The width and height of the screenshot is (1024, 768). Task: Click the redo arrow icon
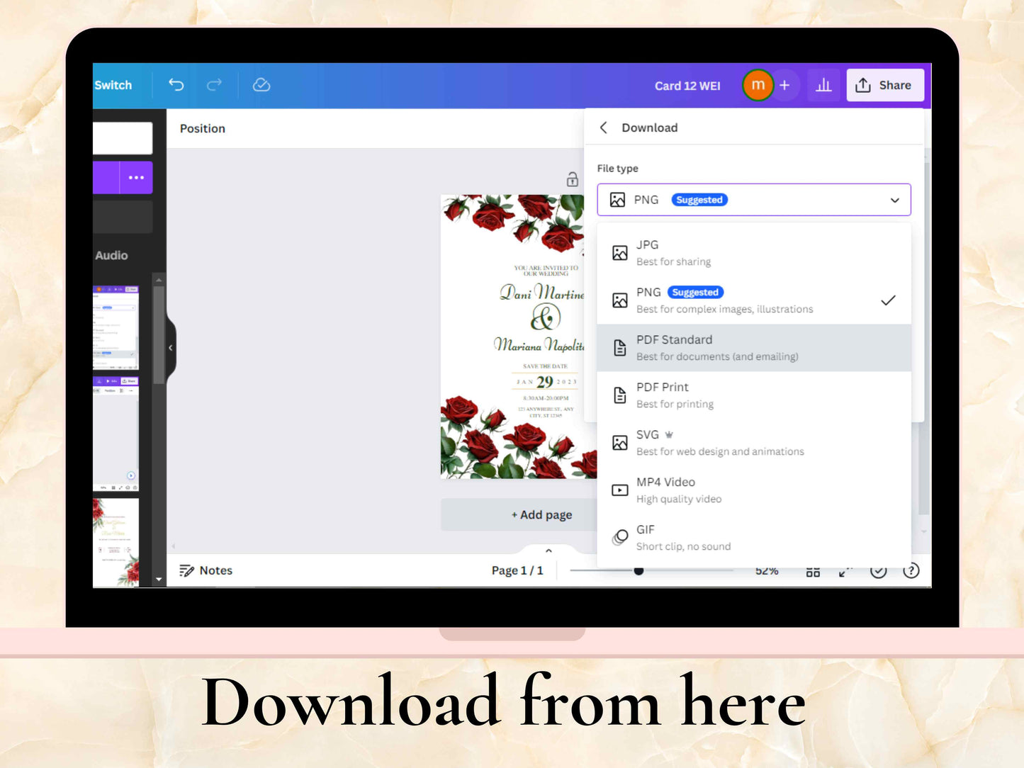tap(214, 85)
